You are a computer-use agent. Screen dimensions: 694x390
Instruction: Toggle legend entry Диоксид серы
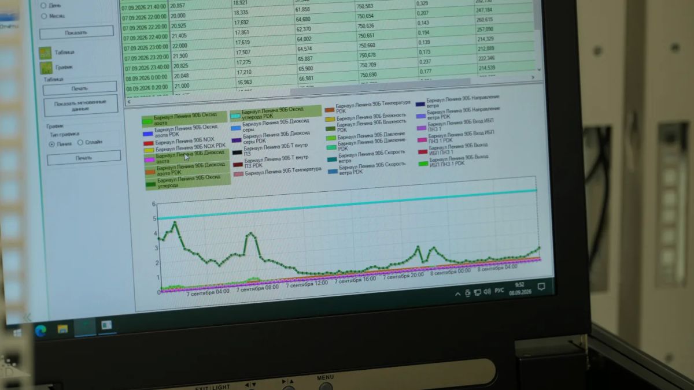pyautogui.click(x=271, y=125)
